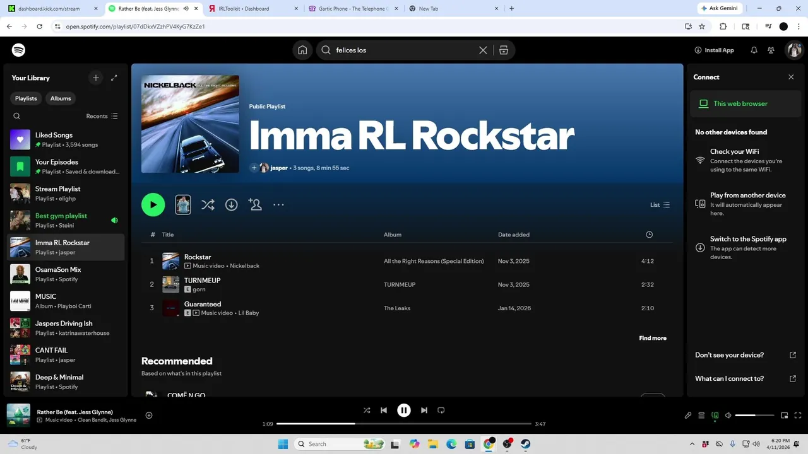Open Windows Start menu
This screenshot has width=808, height=454.
282,444
